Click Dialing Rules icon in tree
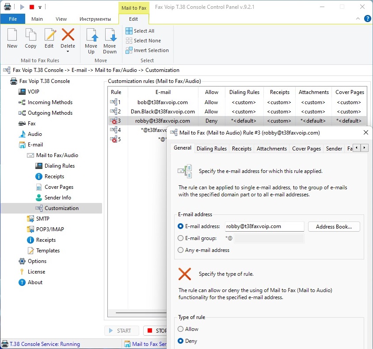The image size is (373, 349). click(x=39, y=166)
